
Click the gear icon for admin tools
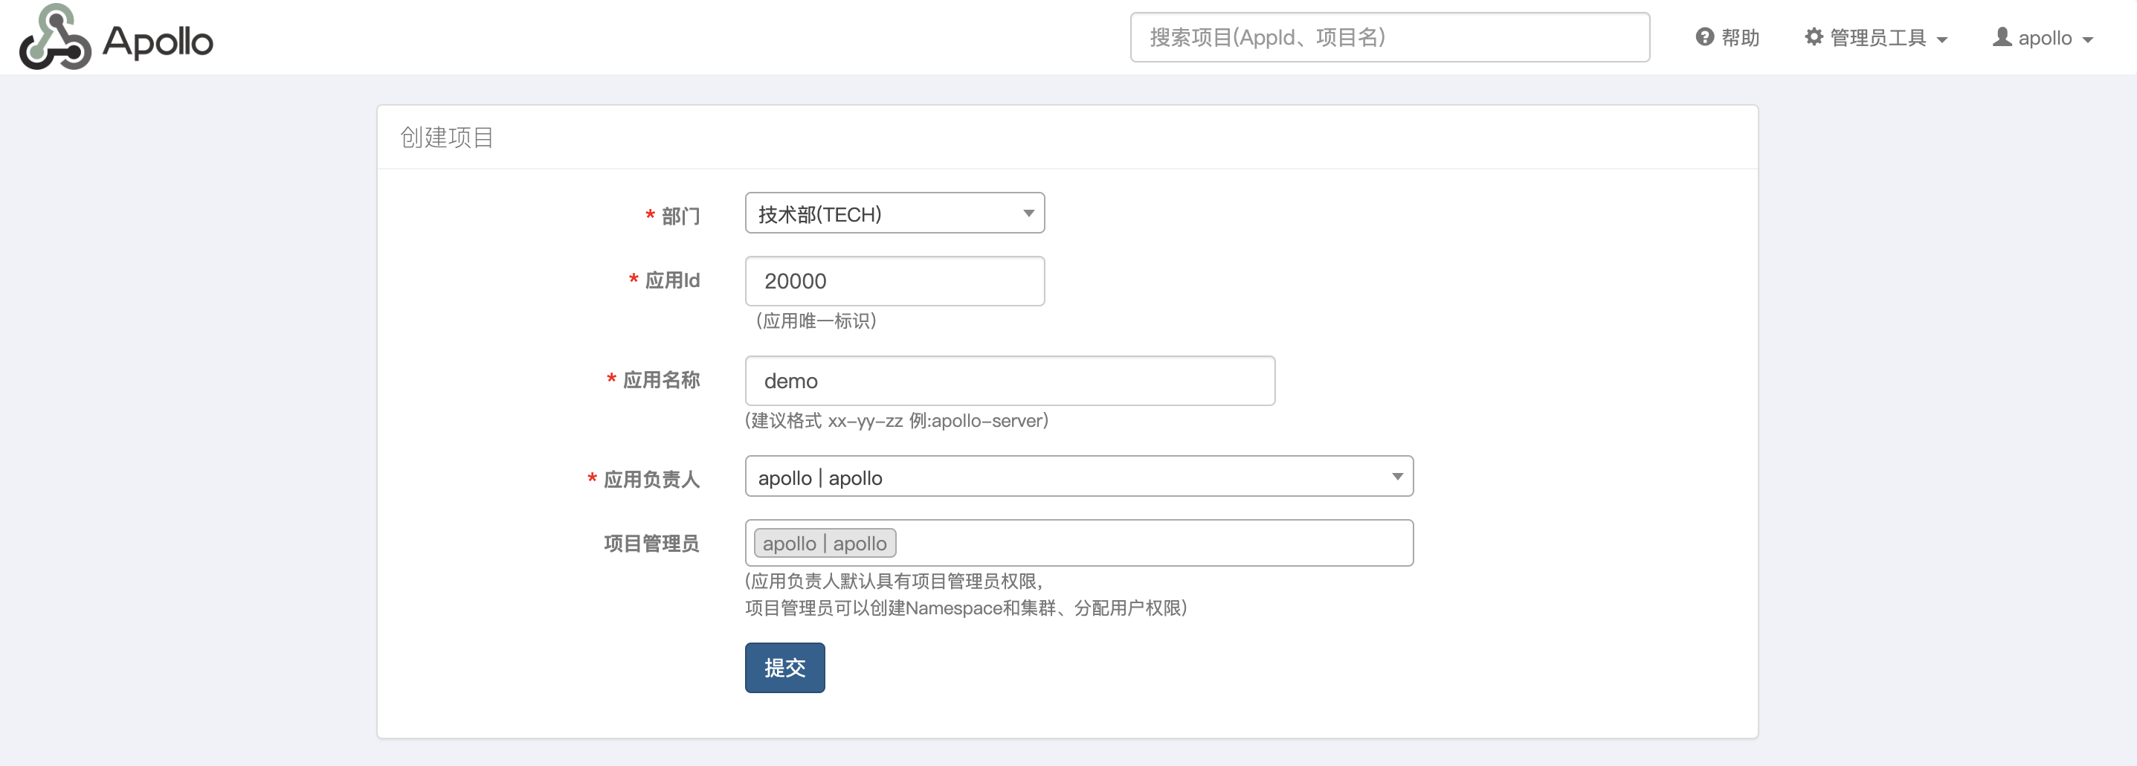pos(1814,37)
